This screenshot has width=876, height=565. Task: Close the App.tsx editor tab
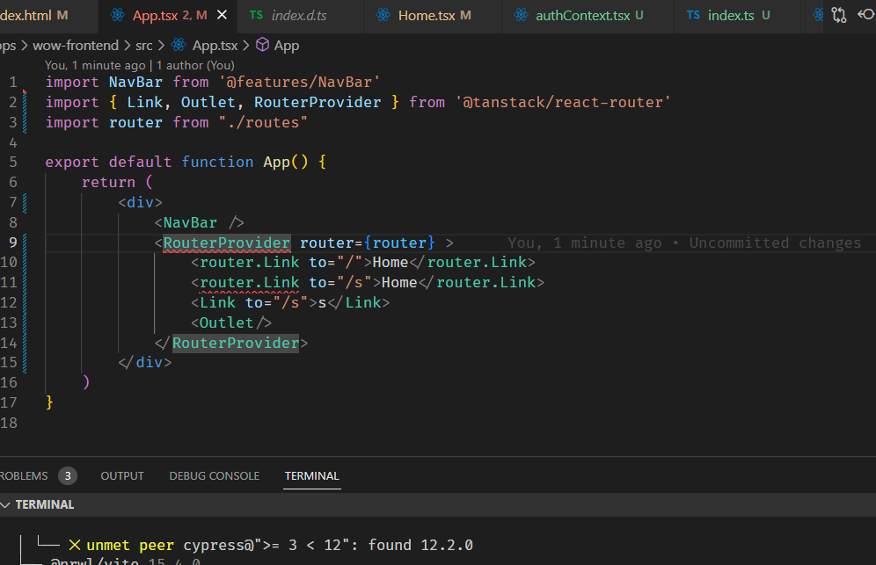pos(223,15)
